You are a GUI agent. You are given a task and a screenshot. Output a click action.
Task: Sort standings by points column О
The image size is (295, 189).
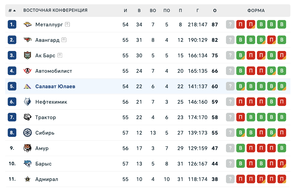tap(215, 11)
